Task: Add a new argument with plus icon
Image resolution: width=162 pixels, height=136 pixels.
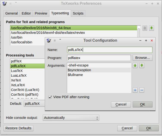Action: [135, 90]
